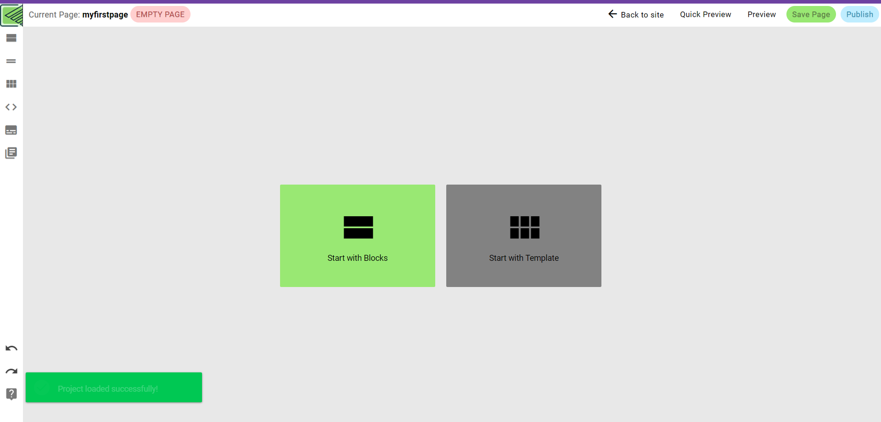Redo the last action
Viewport: 881px width, 422px height.
11,371
